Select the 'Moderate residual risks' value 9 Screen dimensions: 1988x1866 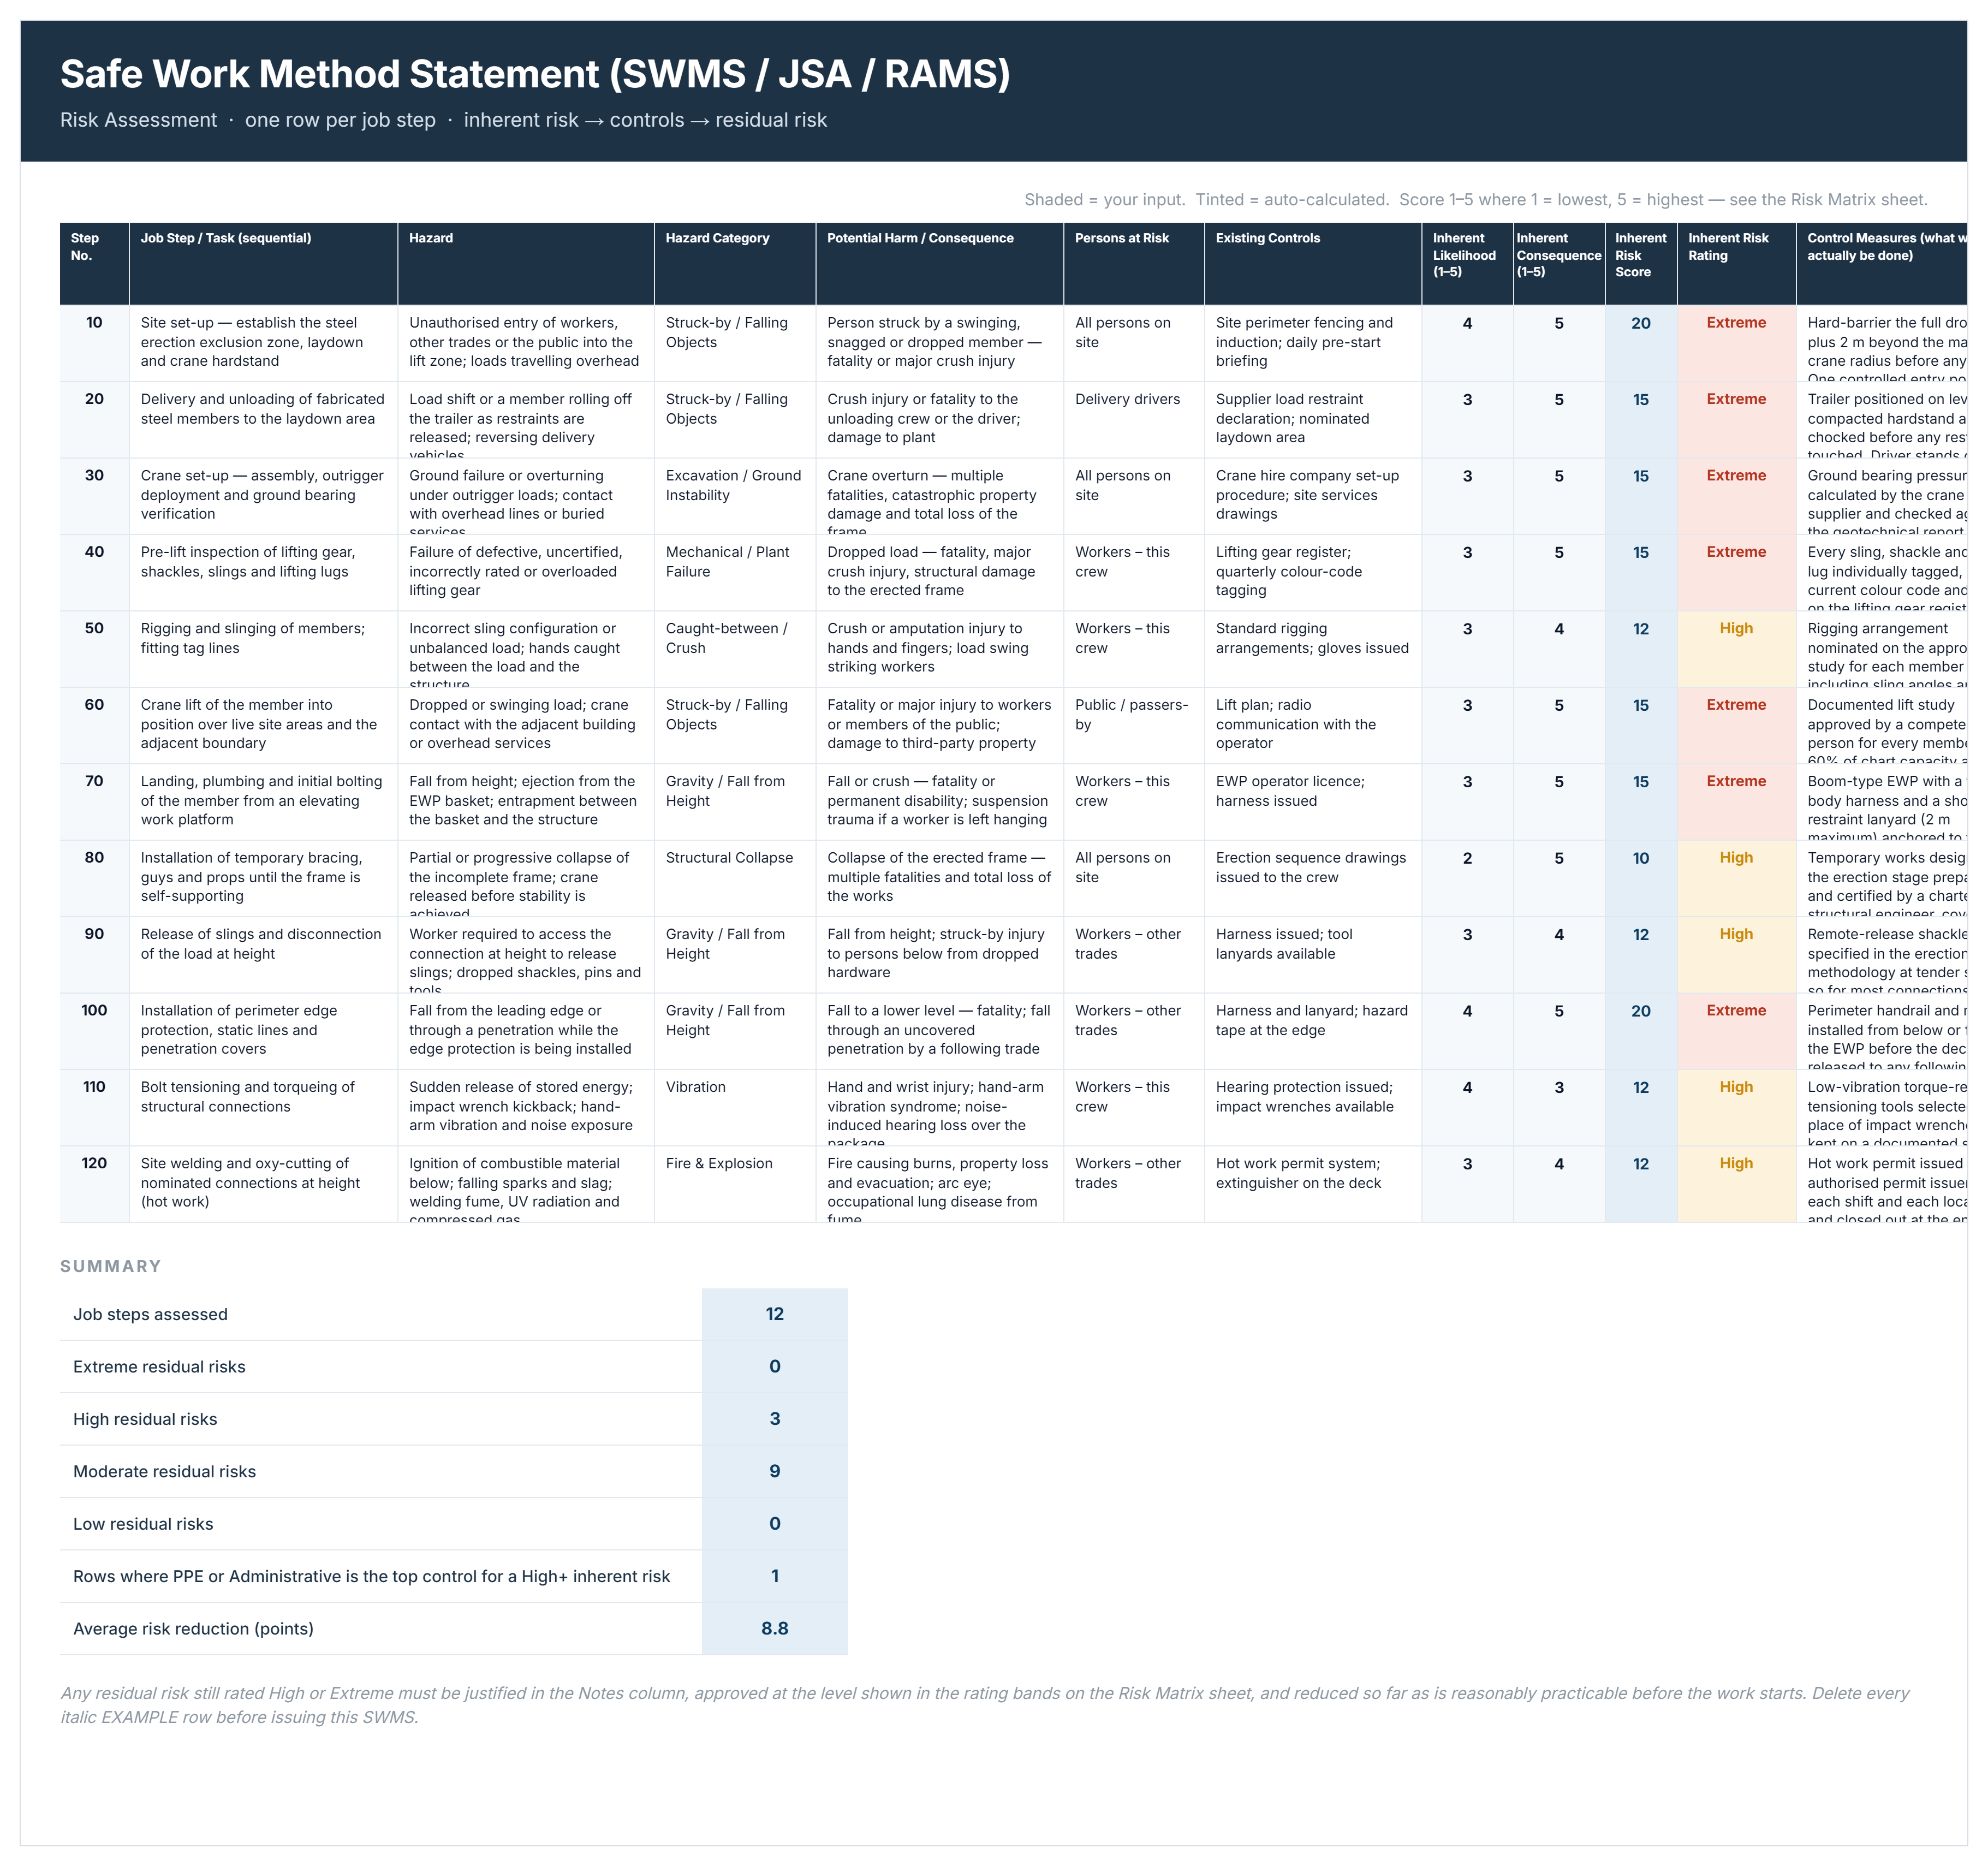tap(775, 1471)
